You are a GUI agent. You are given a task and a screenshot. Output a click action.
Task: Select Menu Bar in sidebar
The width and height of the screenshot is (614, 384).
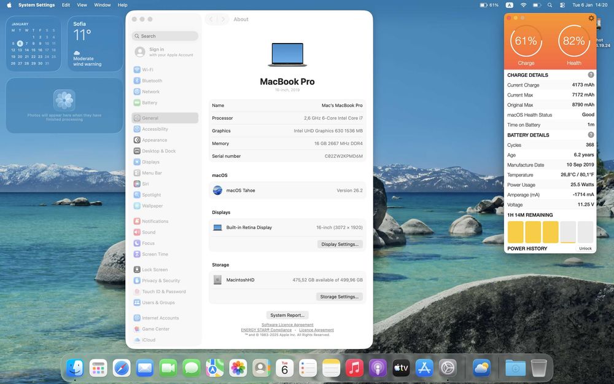click(x=165, y=173)
